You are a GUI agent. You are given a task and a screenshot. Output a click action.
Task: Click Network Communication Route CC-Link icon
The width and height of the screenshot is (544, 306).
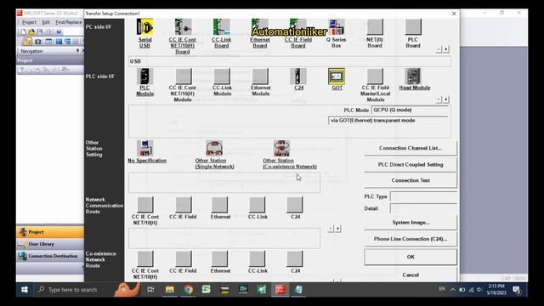point(258,205)
